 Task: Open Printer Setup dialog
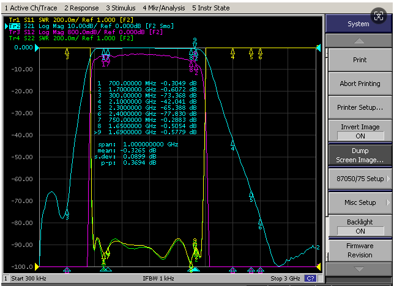tap(360, 107)
